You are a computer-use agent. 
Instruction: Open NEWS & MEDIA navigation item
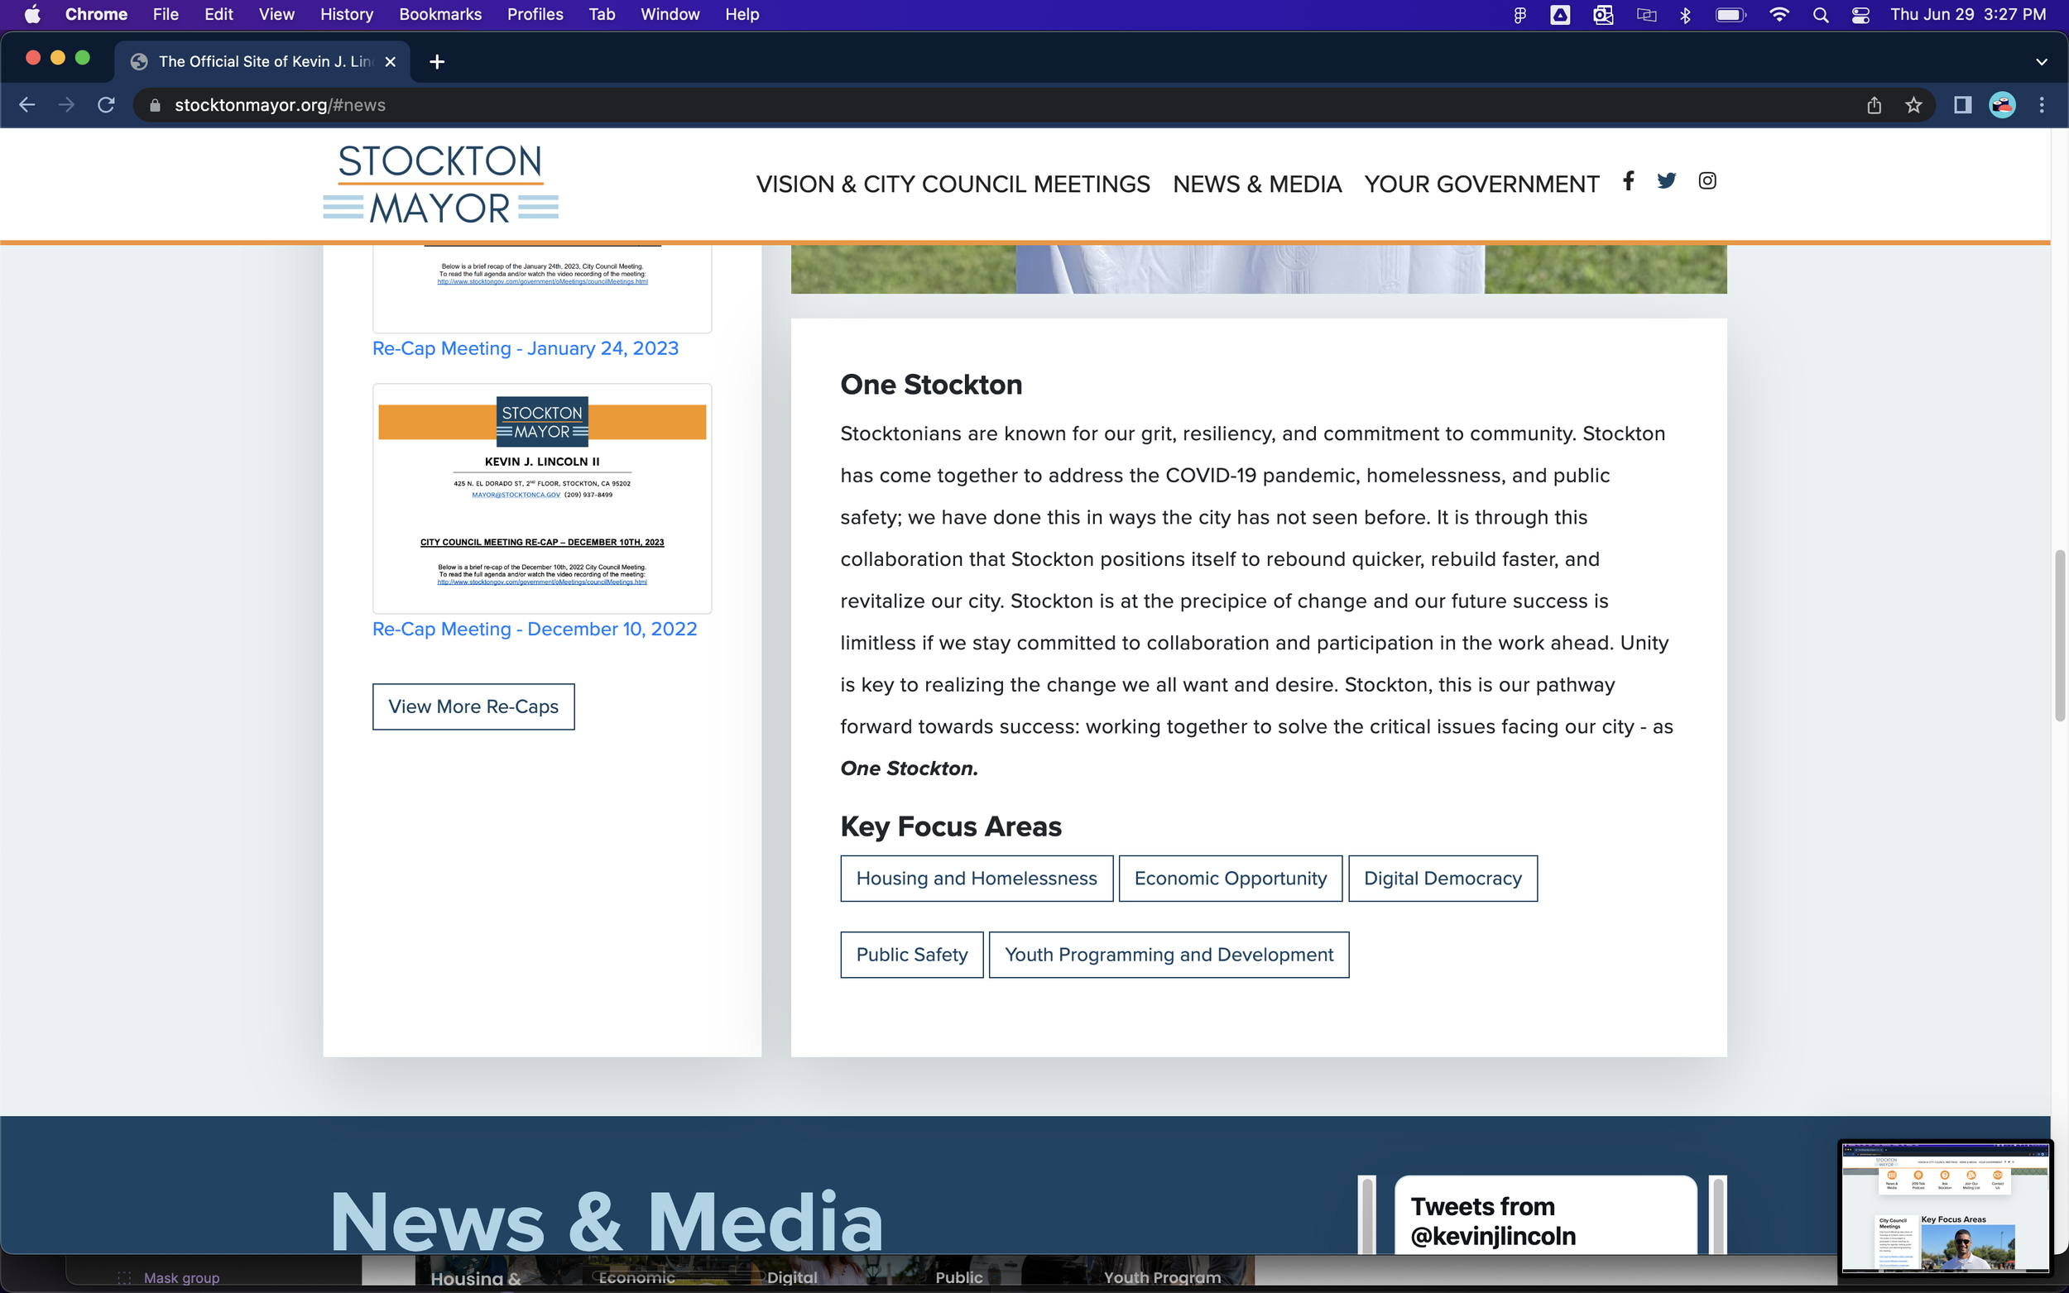tap(1256, 184)
